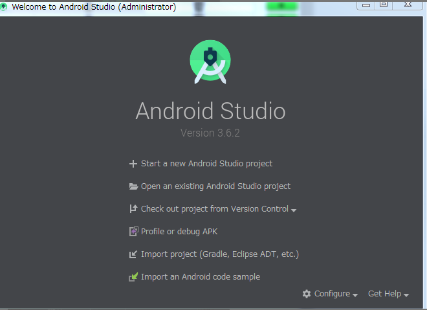Expand the Configure dropdown arrow
Viewport: 427px width, 310px height.
point(355,295)
